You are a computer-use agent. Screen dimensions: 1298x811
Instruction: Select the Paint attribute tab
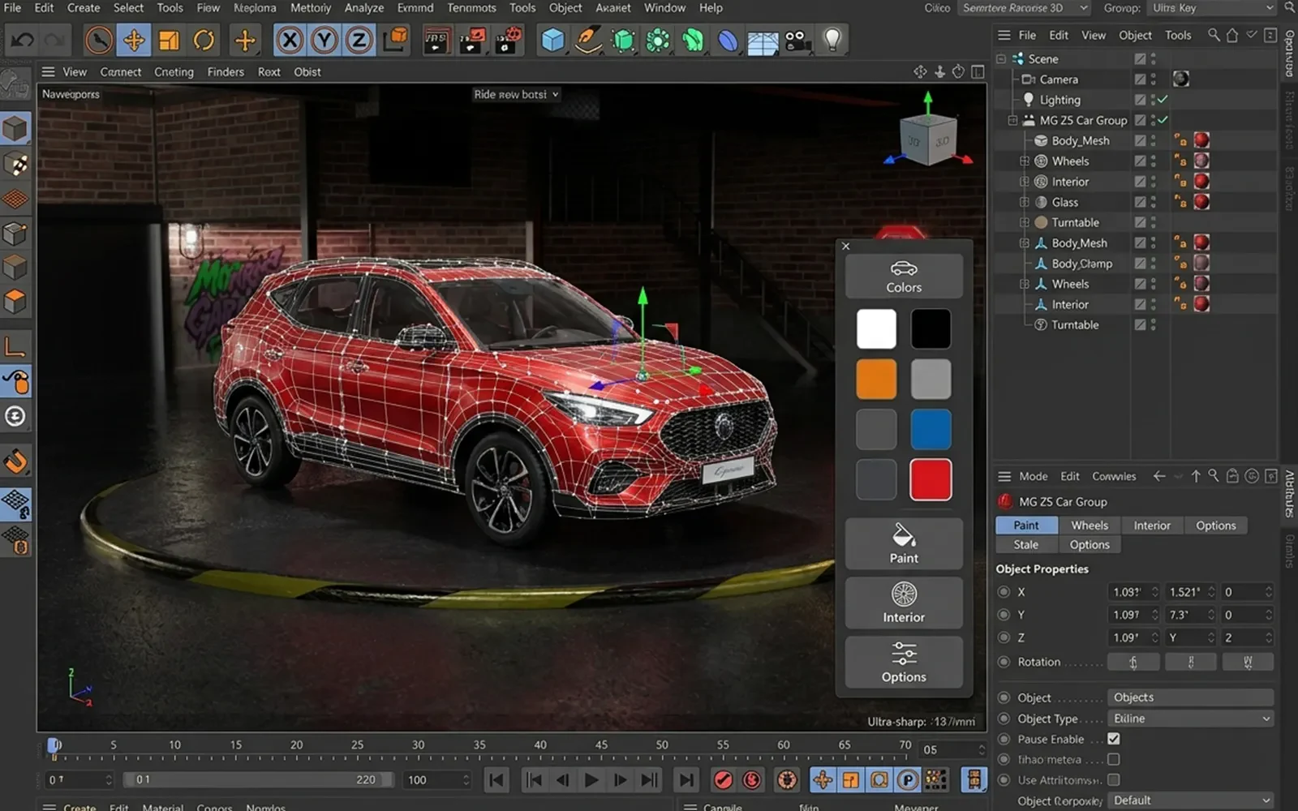coord(1026,526)
